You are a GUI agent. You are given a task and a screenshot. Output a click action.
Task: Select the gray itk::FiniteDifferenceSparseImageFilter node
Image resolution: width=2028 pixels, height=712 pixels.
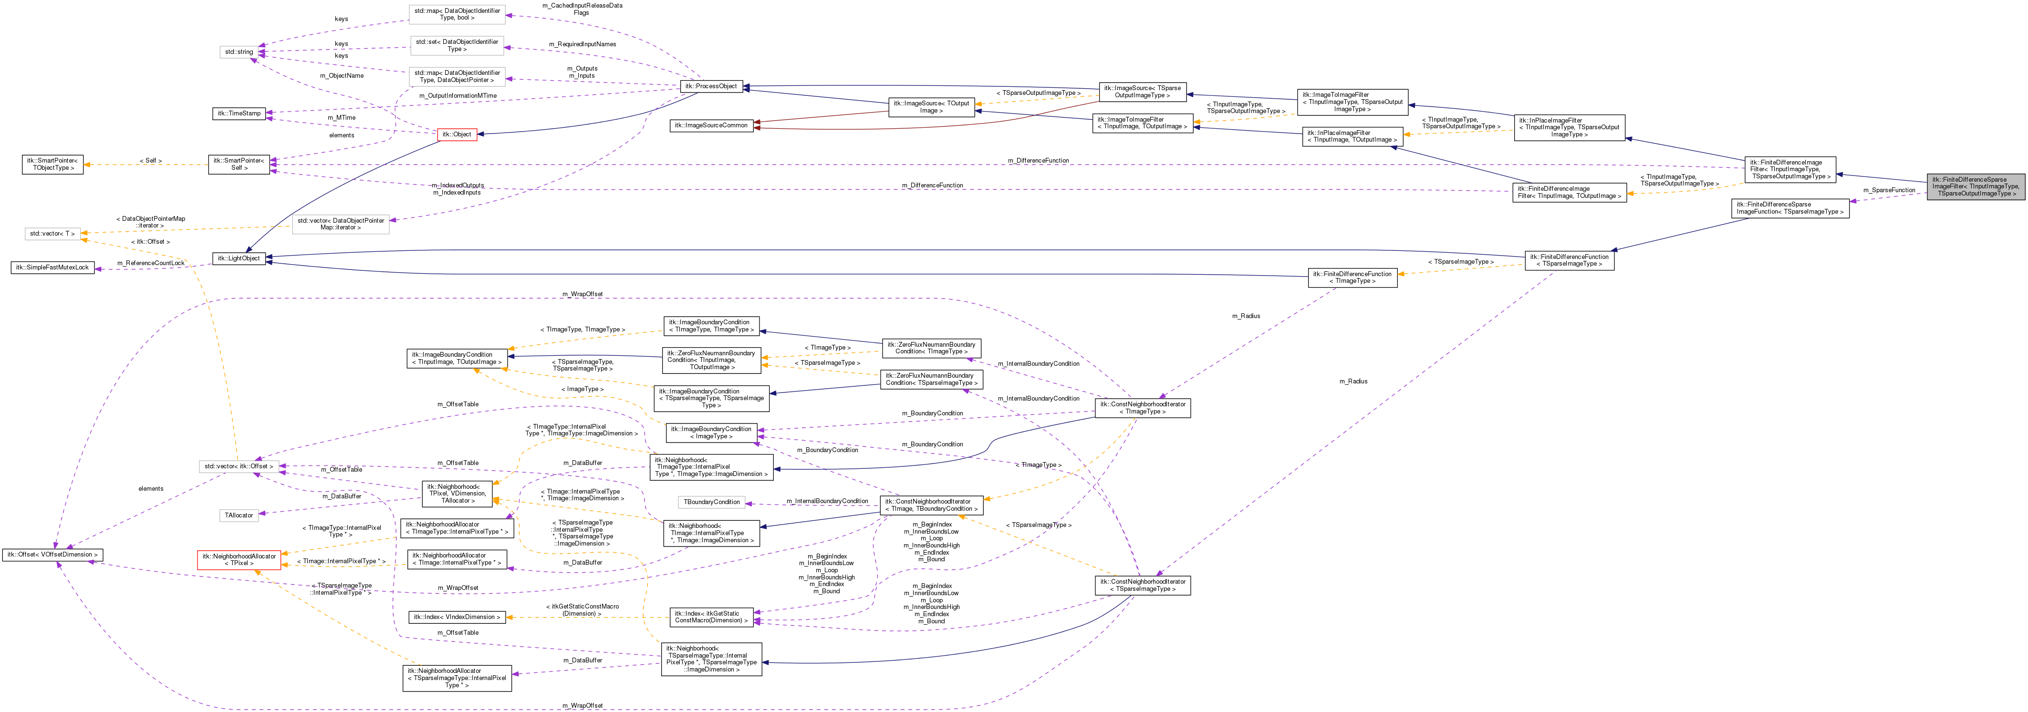[1975, 186]
